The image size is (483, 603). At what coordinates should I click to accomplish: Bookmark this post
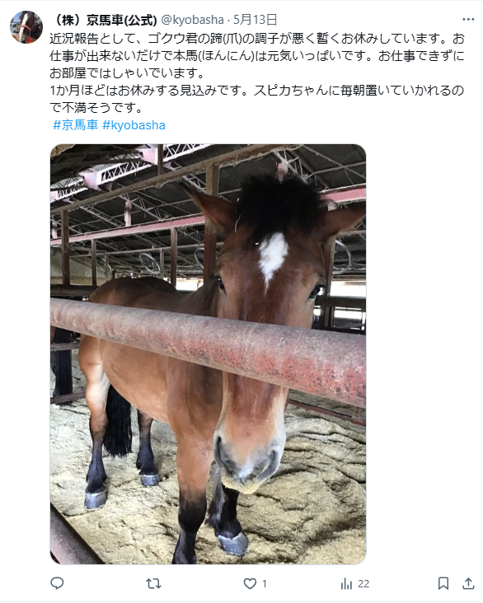pos(443,583)
